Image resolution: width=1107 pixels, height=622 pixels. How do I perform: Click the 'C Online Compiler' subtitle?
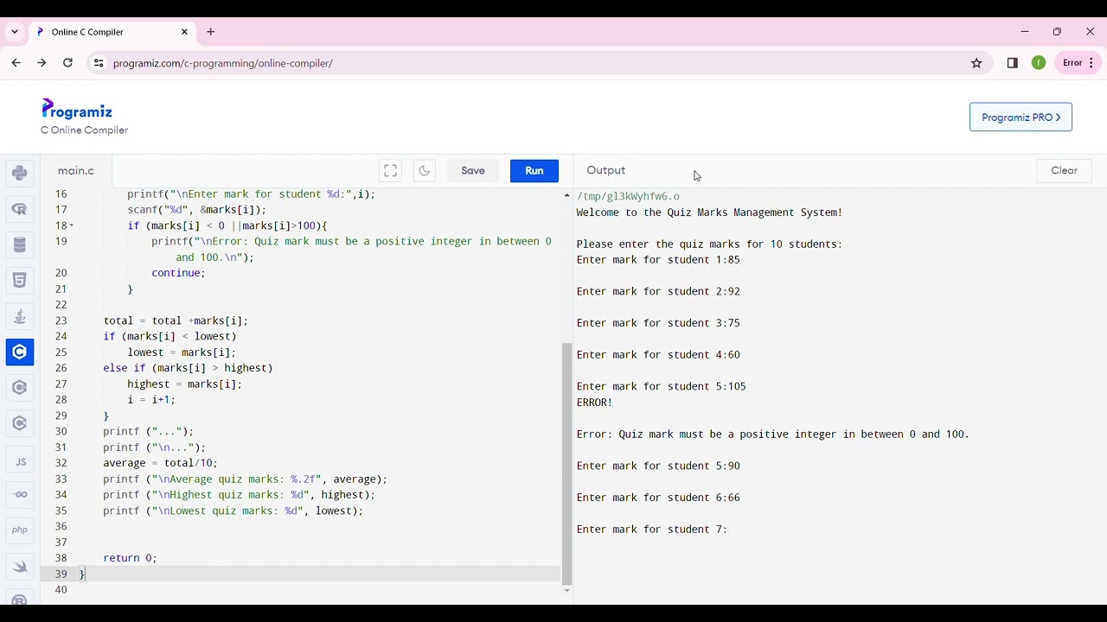click(84, 130)
